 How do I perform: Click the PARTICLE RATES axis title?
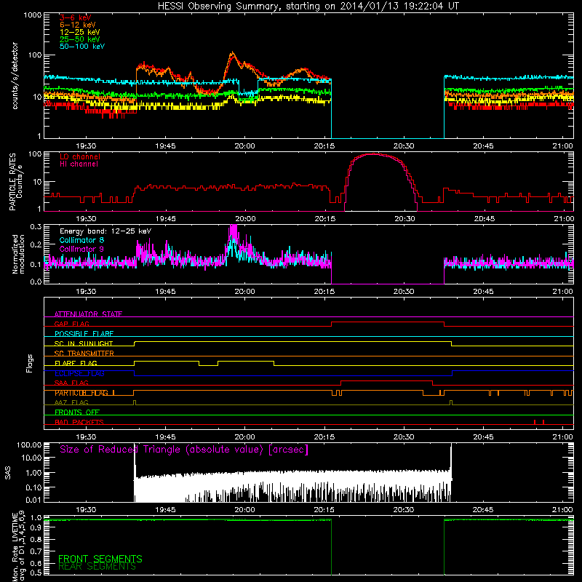(x=15, y=182)
